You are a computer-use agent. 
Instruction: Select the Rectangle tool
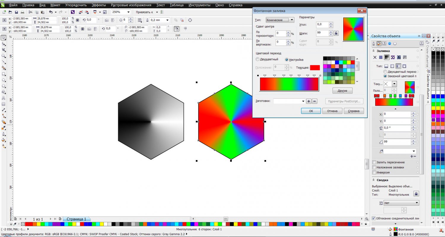pos(4,74)
